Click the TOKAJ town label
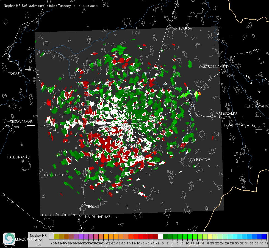Screen dimensions: 269x248 point(13,74)
